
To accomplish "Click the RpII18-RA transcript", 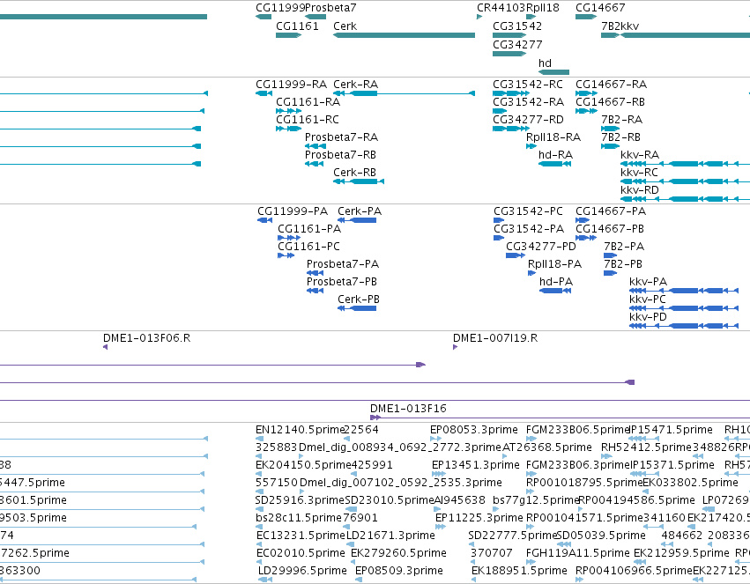I will [x=531, y=146].
